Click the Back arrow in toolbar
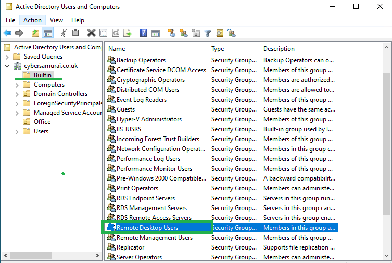 (7, 33)
